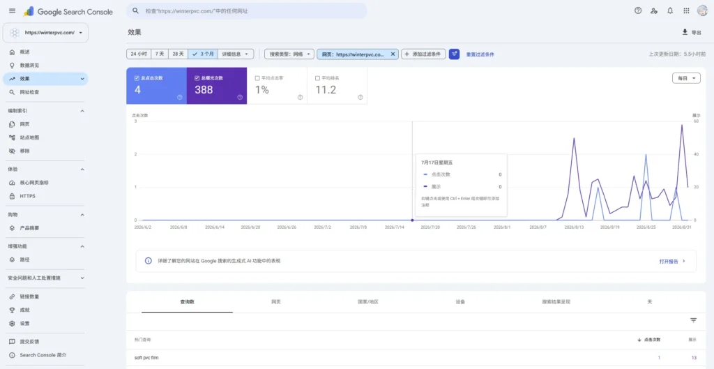Open users and permissions icon

tap(654, 11)
